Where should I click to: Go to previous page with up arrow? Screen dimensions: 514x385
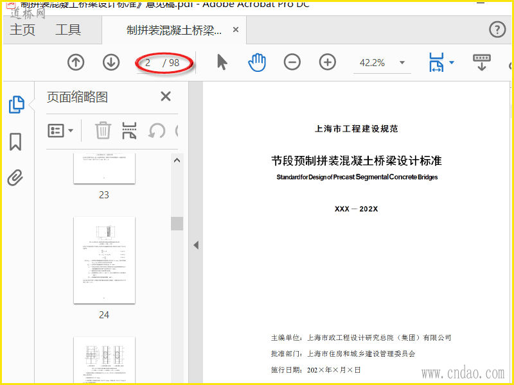point(76,62)
